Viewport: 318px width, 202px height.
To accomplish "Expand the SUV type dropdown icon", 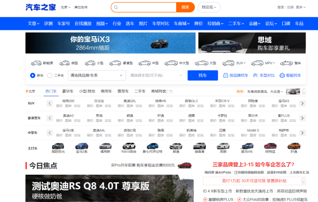I will 245,63.
